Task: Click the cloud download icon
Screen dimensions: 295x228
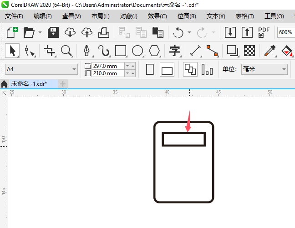Action: [70, 32]
